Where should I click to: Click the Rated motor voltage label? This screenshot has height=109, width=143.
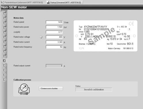(22, 37)
